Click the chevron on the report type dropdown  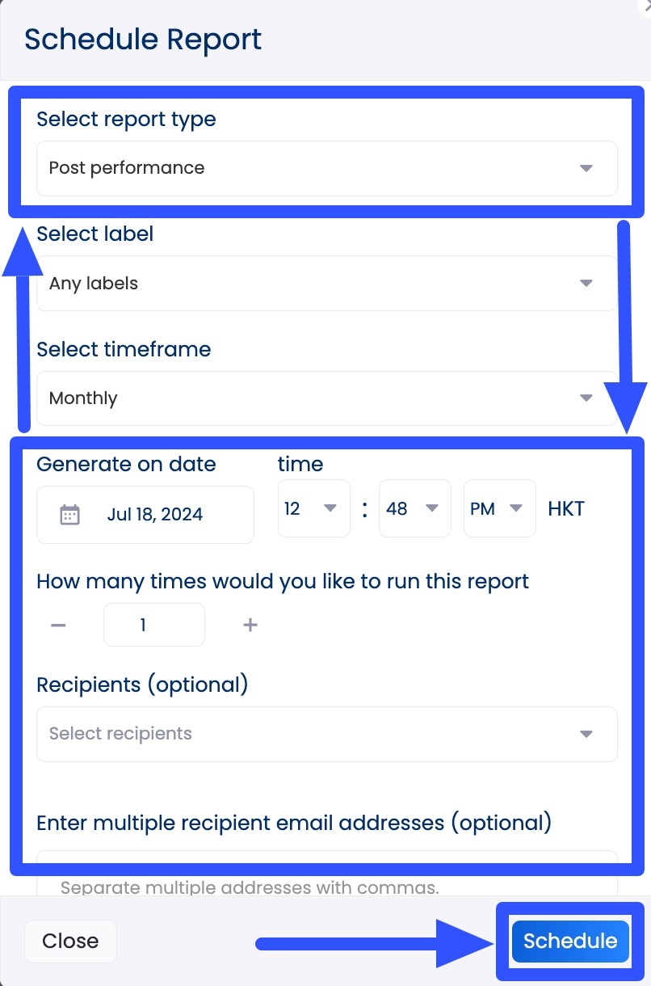click(x=587, y=168)
